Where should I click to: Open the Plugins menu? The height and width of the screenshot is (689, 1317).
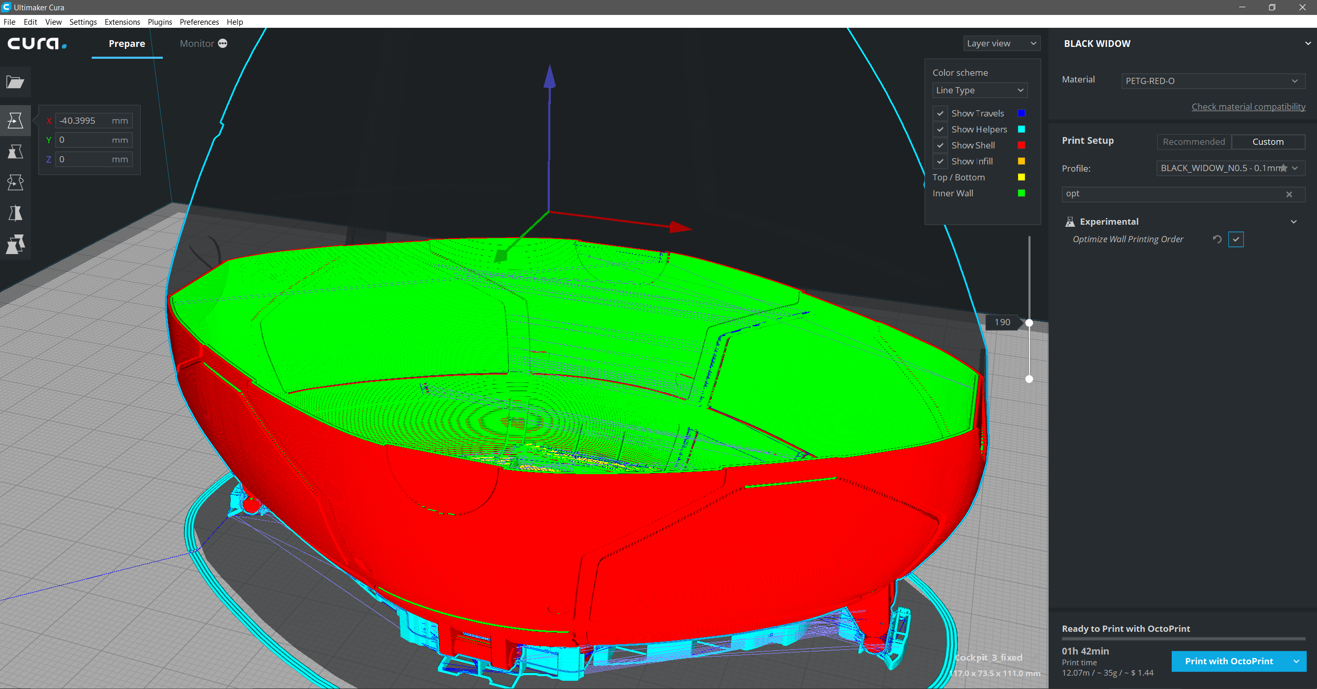coord(160,22)
